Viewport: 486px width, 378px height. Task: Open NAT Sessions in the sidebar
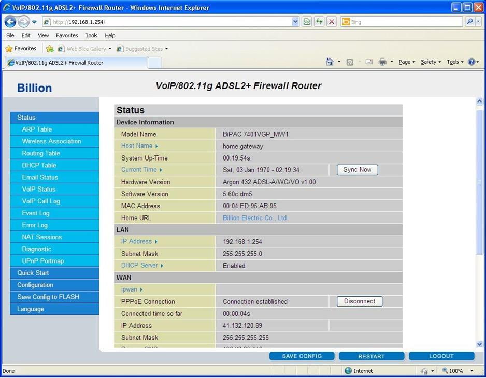(54, 237)
